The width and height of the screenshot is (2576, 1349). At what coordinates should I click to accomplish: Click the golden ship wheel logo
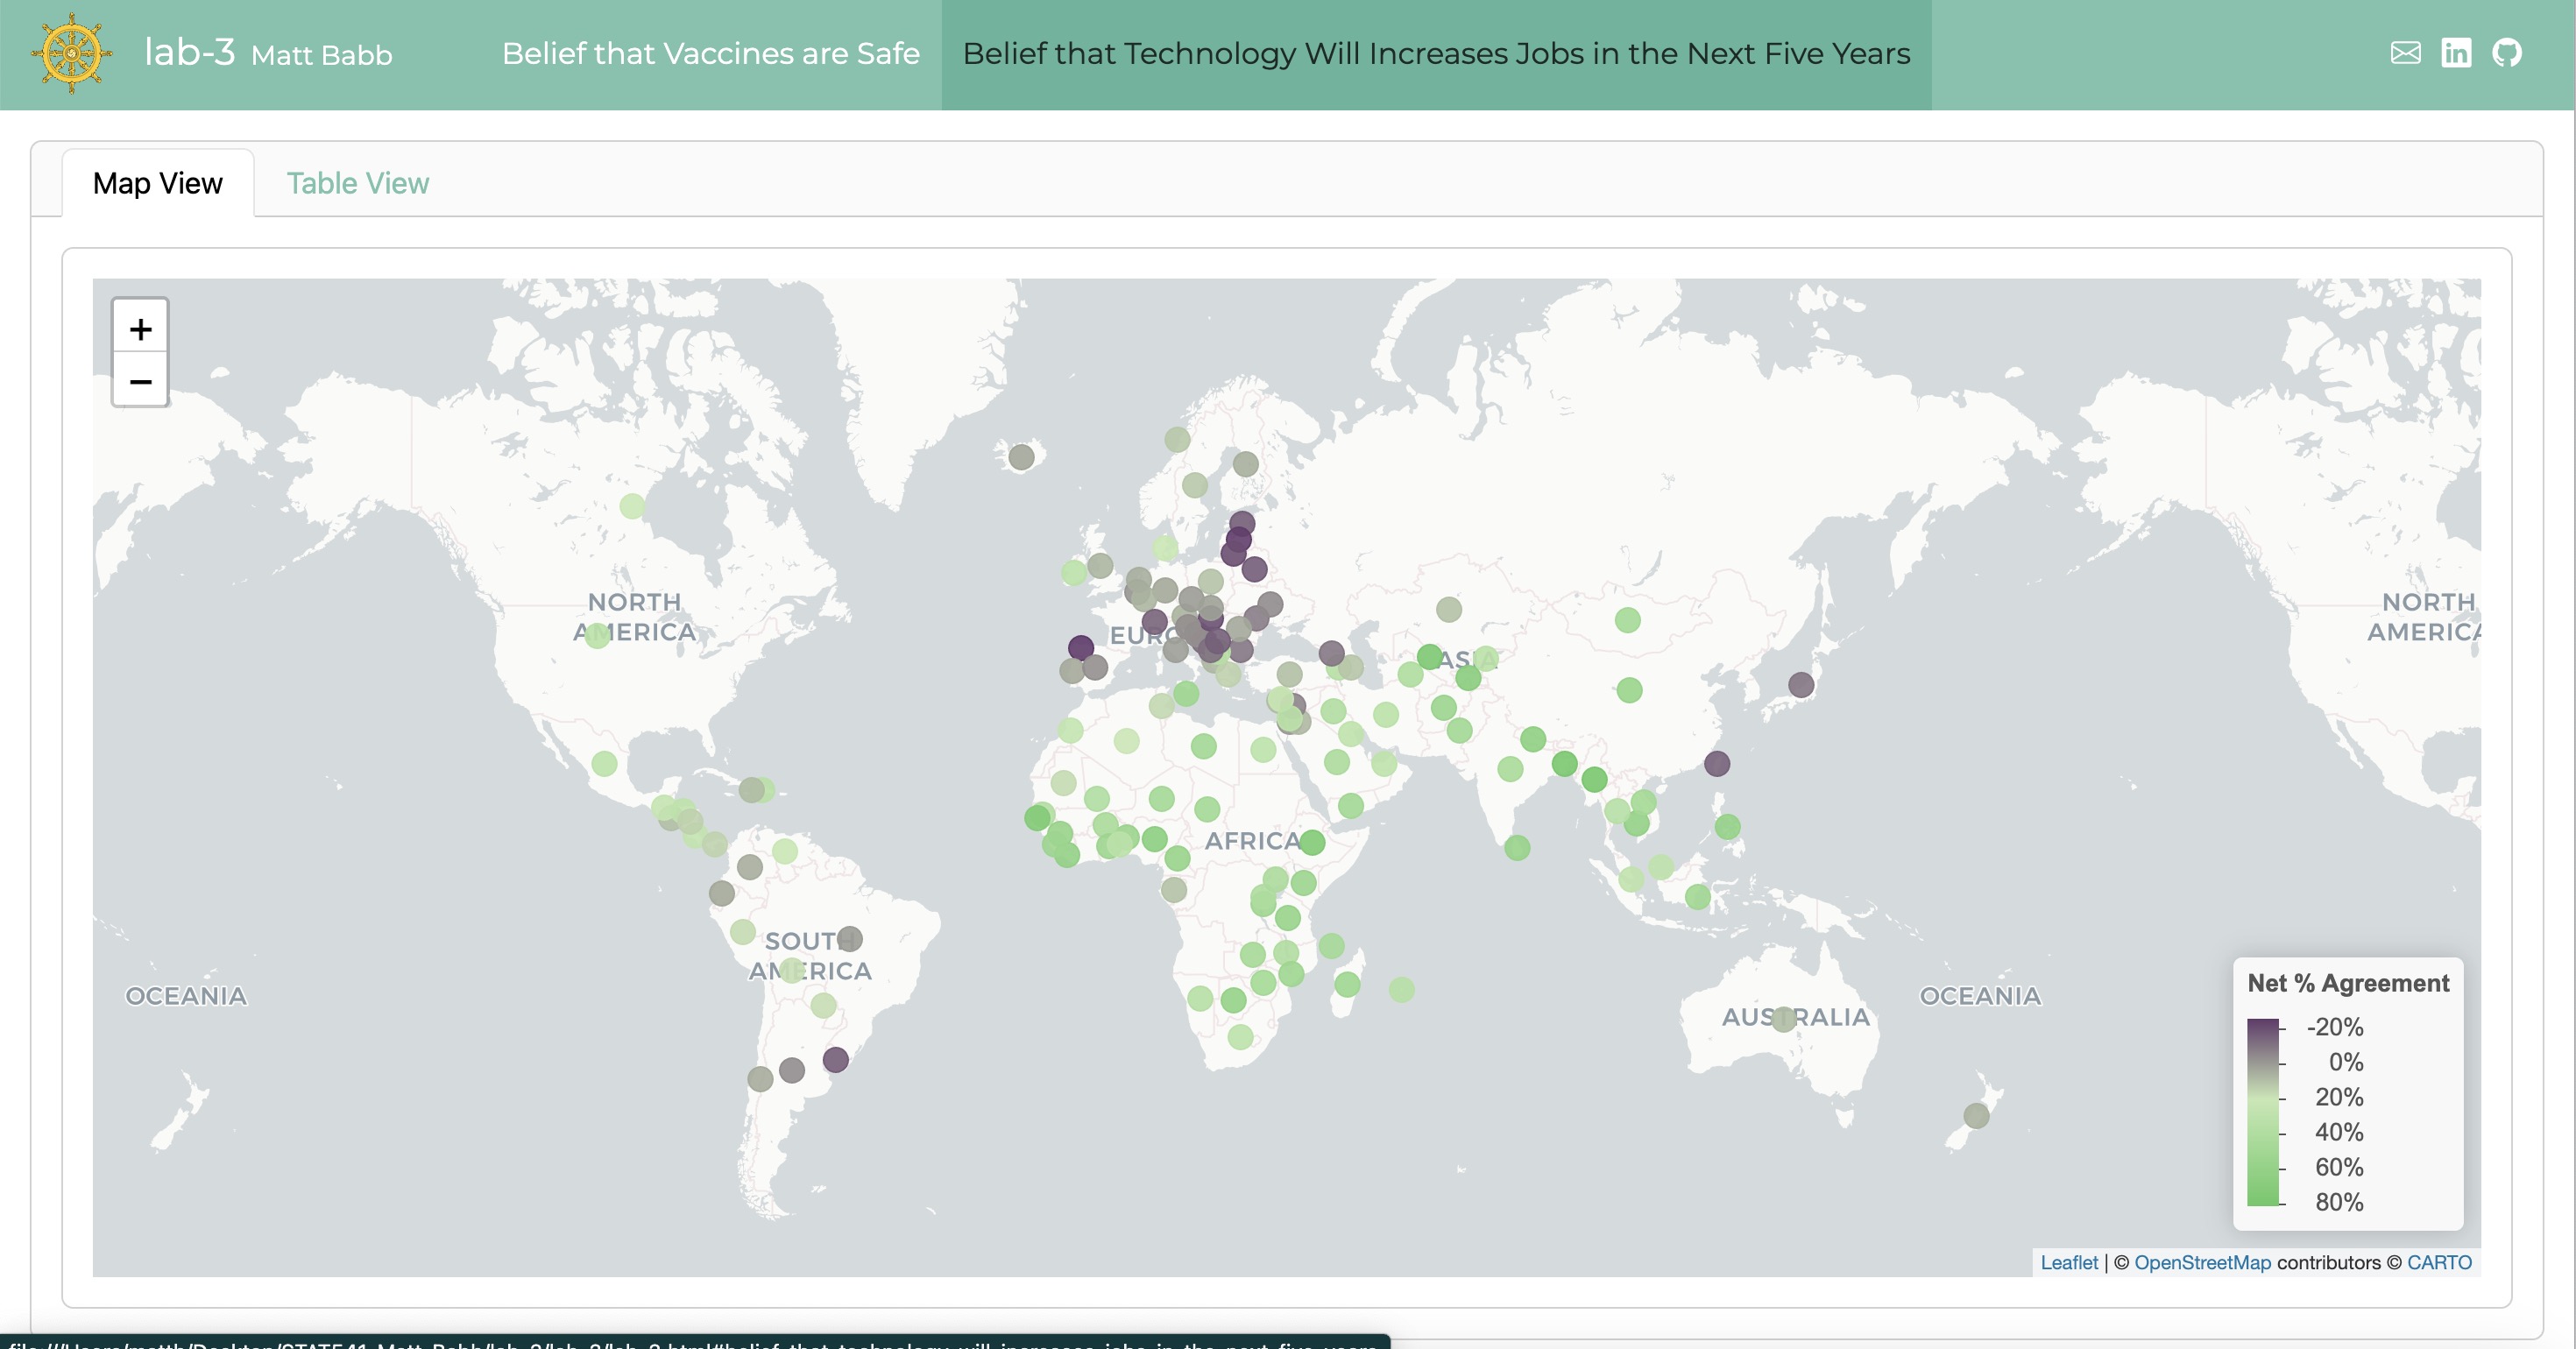tap(71, 53)
